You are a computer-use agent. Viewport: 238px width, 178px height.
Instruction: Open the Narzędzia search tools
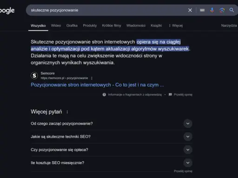tap(229, 25)
